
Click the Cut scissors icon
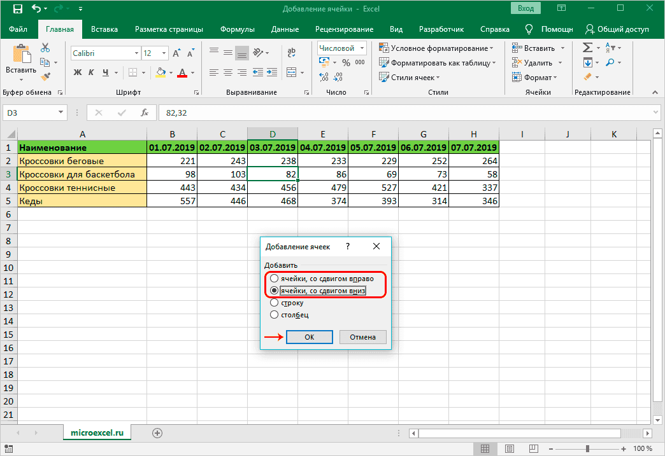coord(45,48)
